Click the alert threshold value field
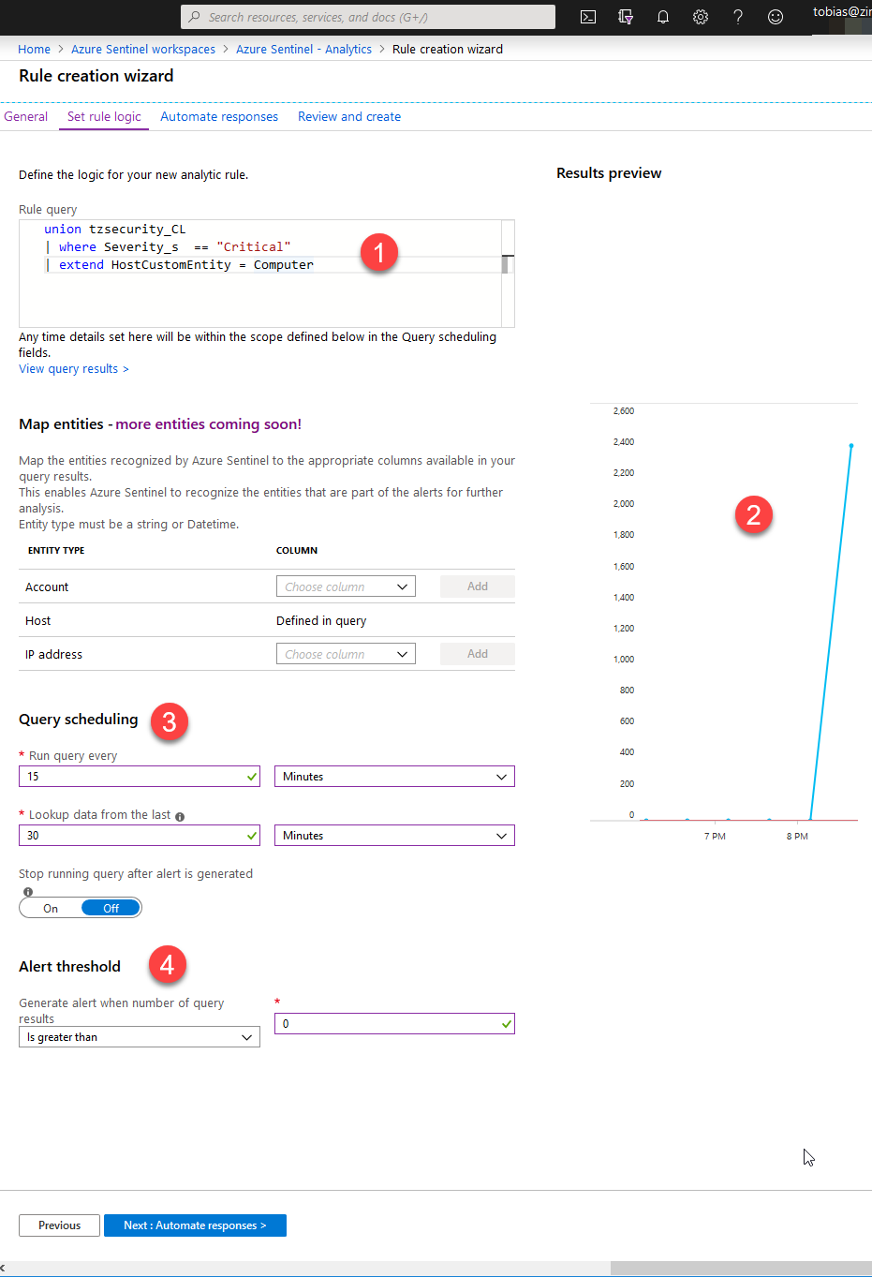 [389, 1024]
